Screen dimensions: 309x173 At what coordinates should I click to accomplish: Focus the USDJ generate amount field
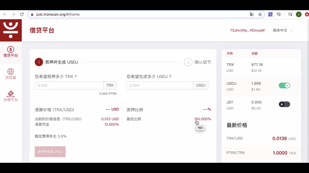coord(160,85)
